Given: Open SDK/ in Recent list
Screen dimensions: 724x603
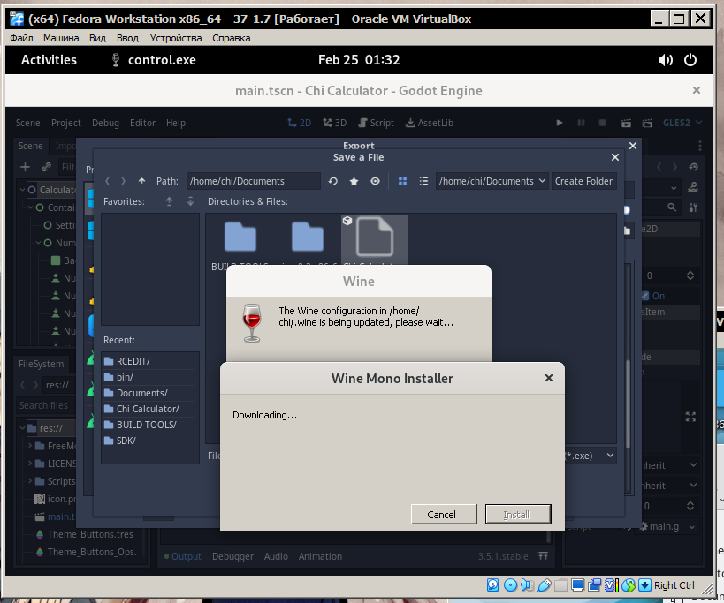Looking at the screenshot, I should click(x=150, y=441).
